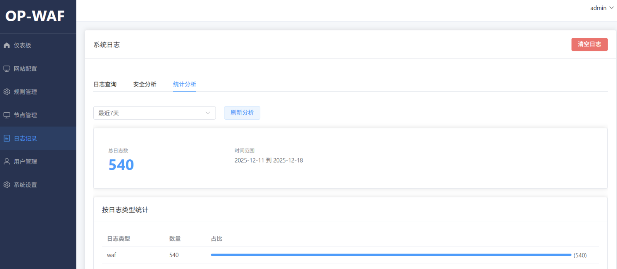Click the waf percentage progress bar
The image size is (617, 269).
pyautogui.click(x=391, y=255)
